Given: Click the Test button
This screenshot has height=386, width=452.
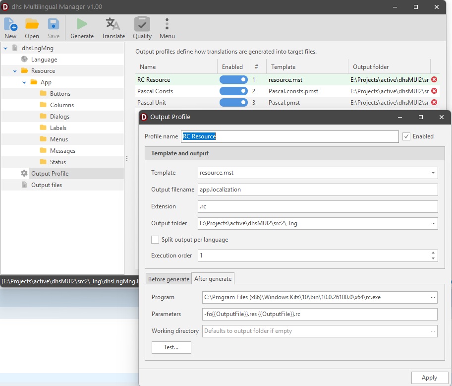Looking at the screenshot, I should [171, 347].
